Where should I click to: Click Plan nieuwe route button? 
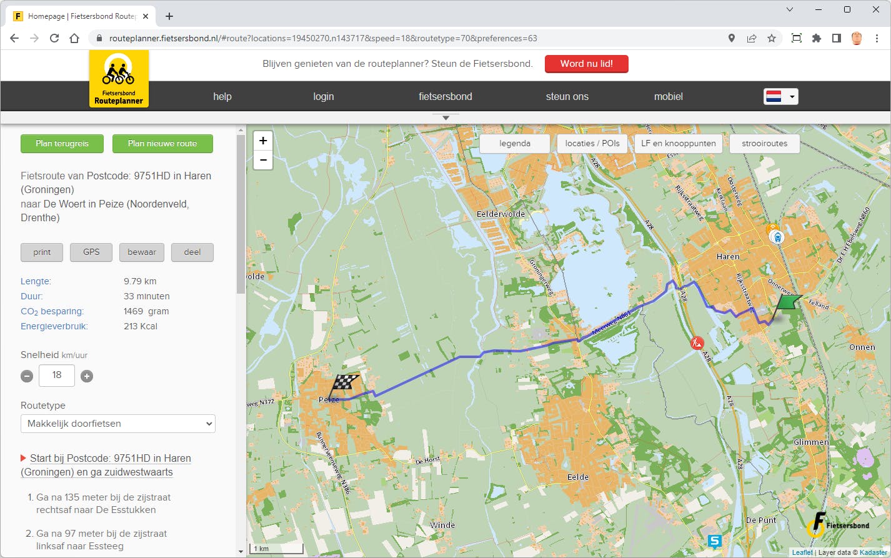click(162, 144)
